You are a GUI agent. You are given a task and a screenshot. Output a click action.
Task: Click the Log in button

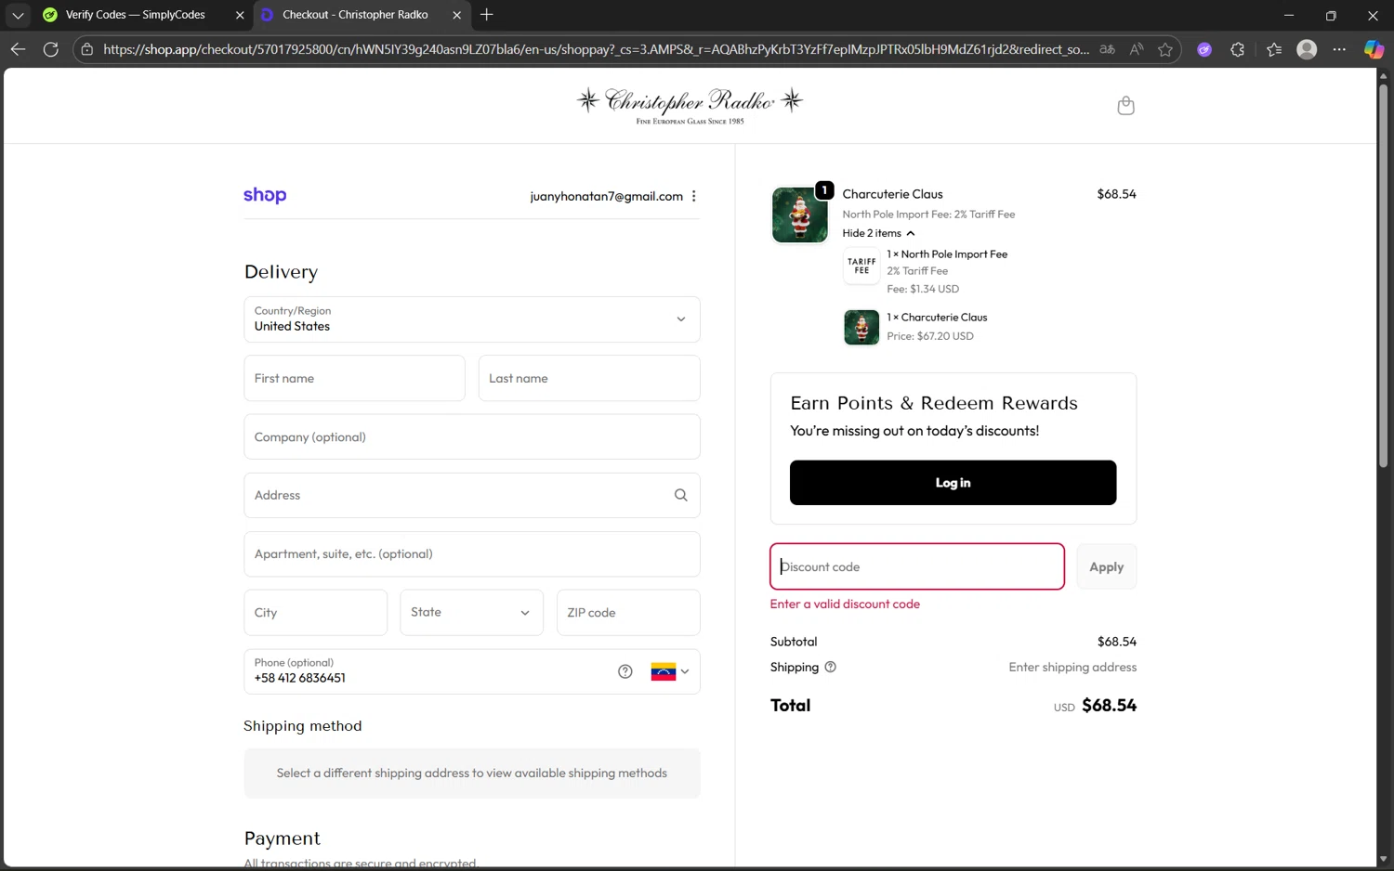click(953, 483)
